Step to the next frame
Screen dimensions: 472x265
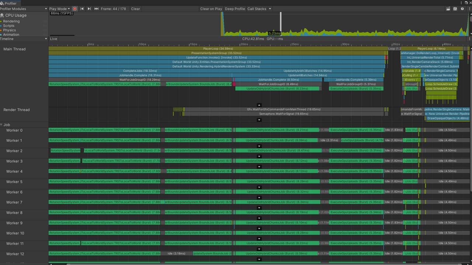(x=89, y=9)
